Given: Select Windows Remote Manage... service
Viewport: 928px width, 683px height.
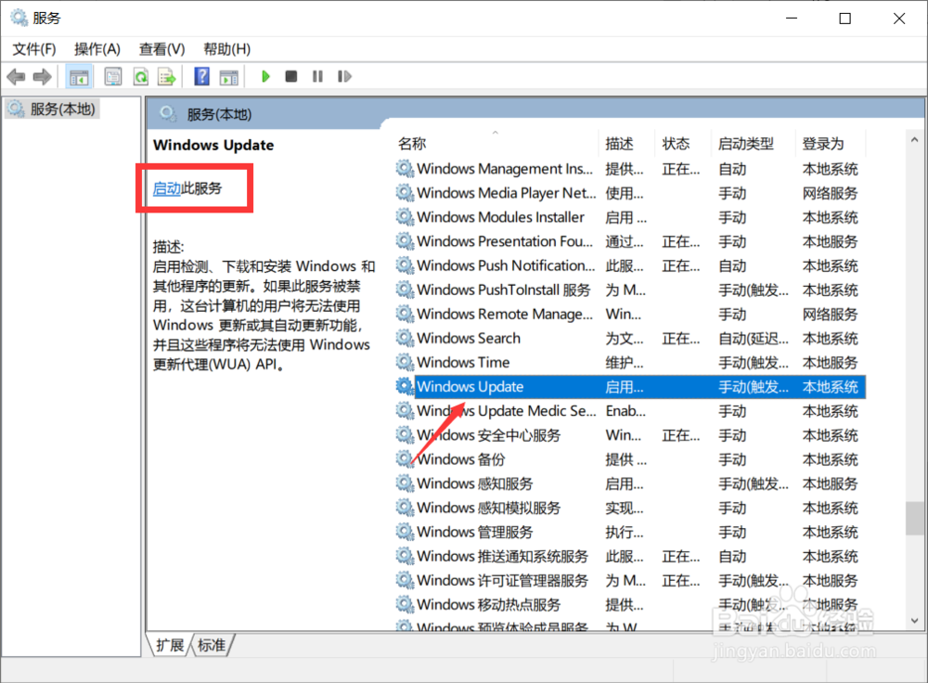Looking at the screenshot, I should point(630,315).
